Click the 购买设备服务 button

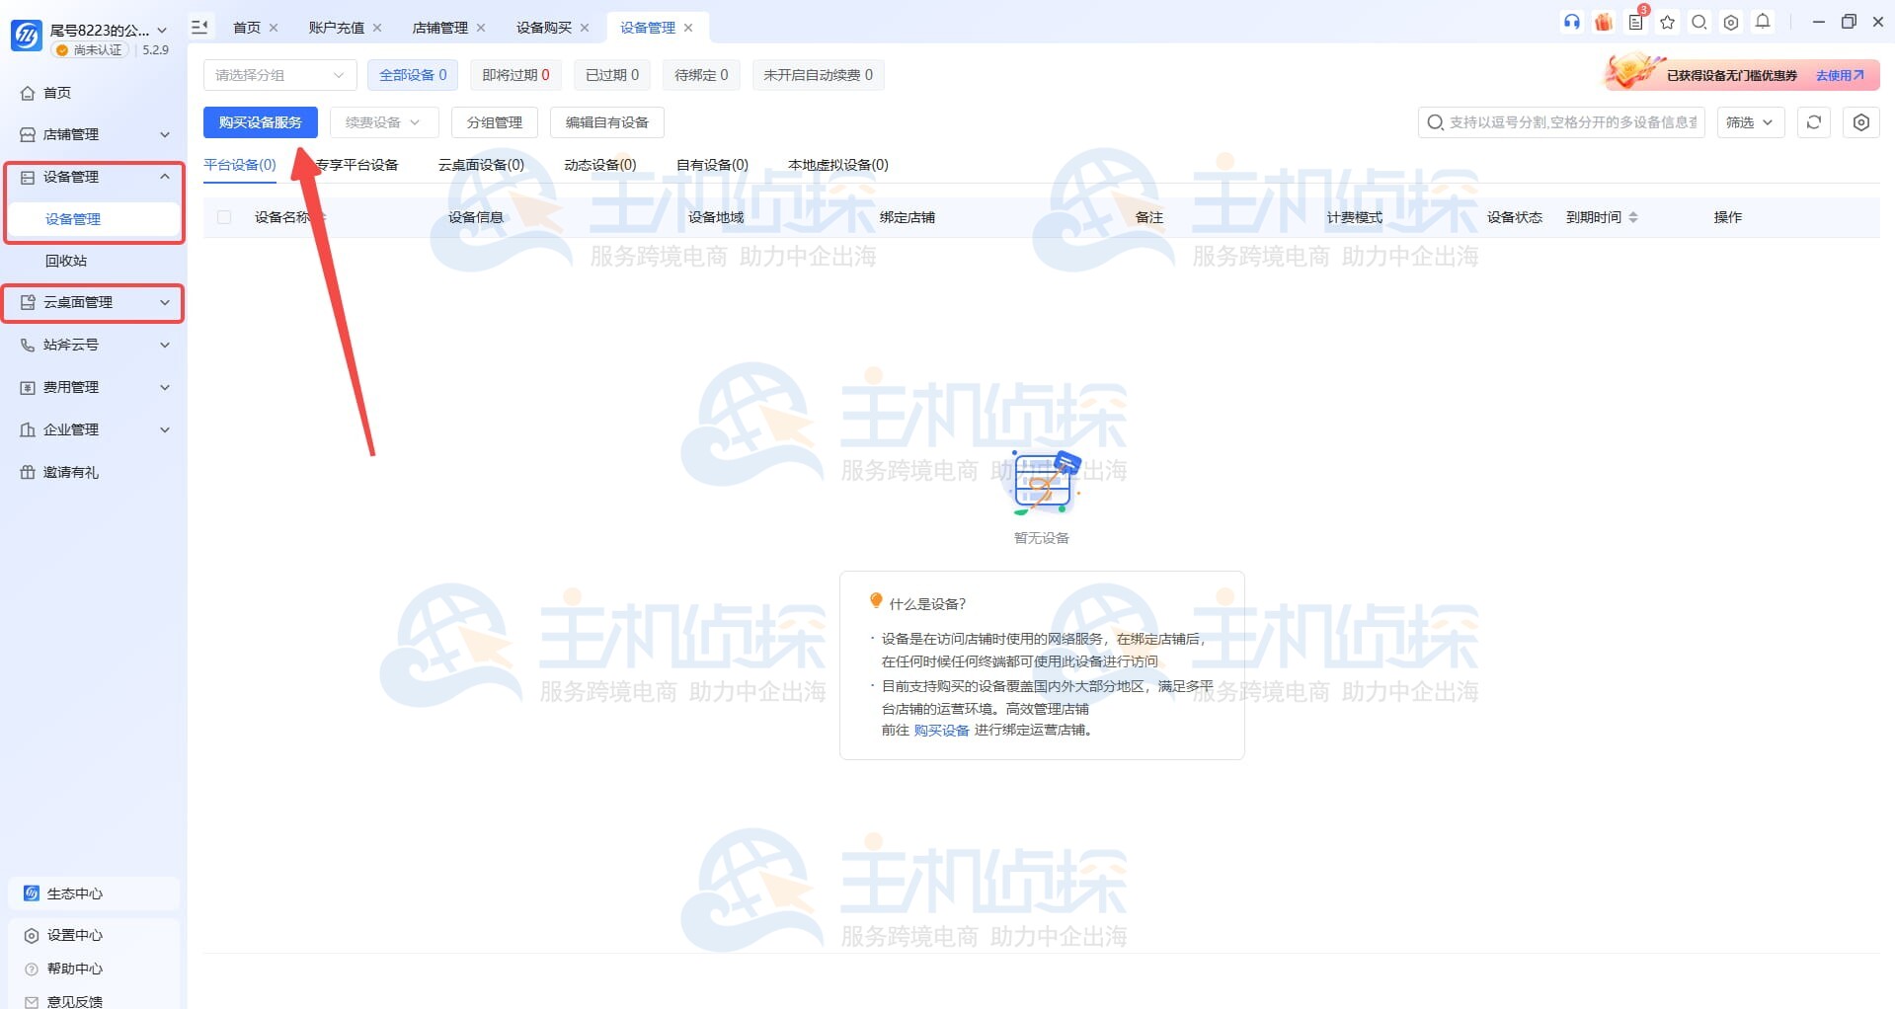coord(260,121)
